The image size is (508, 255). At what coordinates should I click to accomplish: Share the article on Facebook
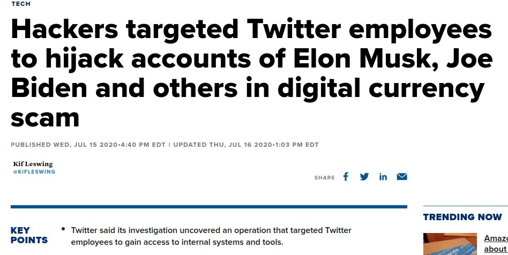pyautogui.click(x=346, y=177)
